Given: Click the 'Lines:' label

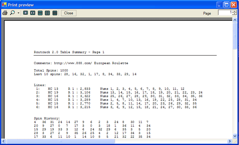Looking at the screenshot, I should [x=40, y=85].
